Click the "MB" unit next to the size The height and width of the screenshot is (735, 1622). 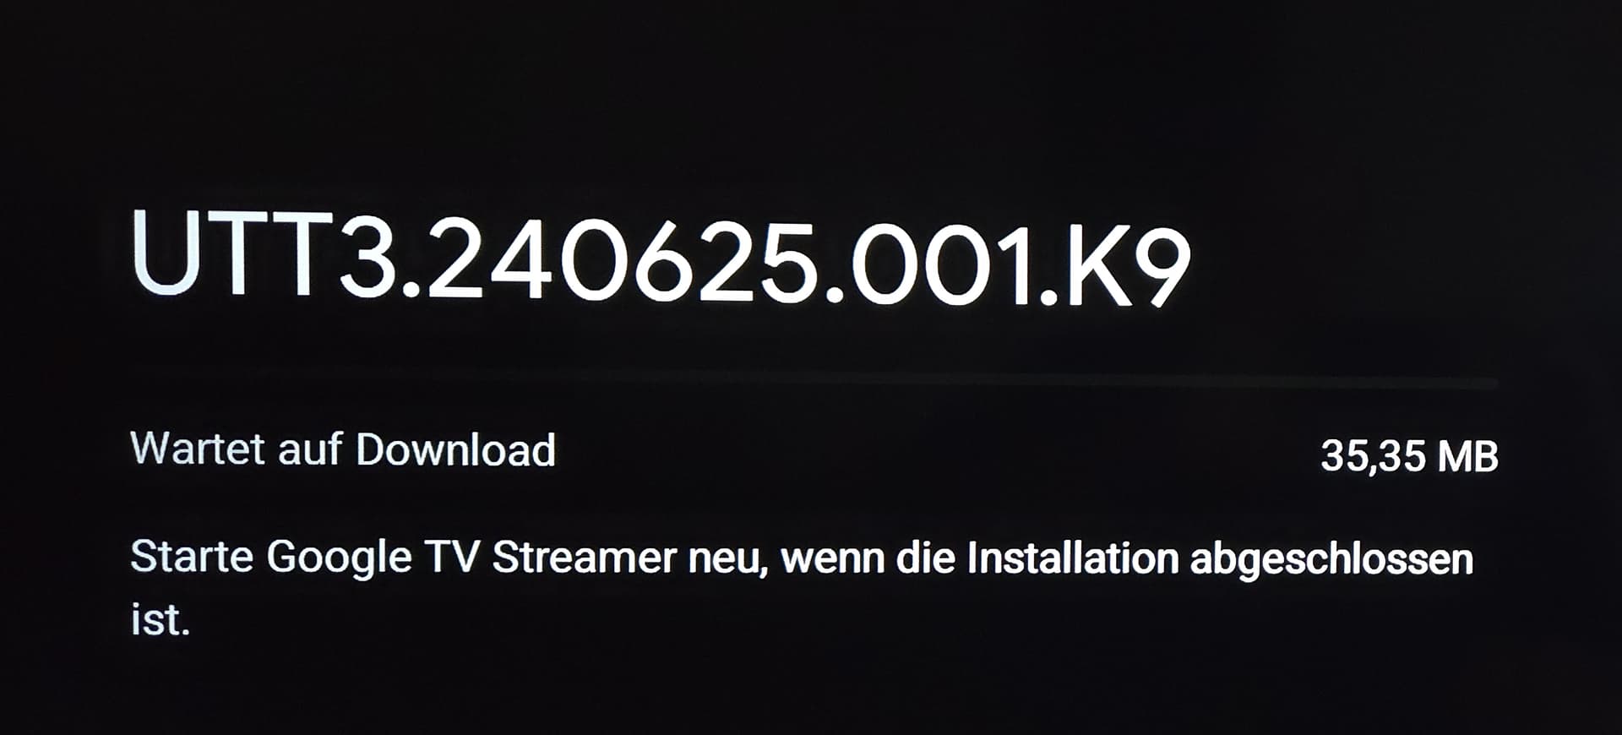pyautogui.click(x=1467, y=457)
